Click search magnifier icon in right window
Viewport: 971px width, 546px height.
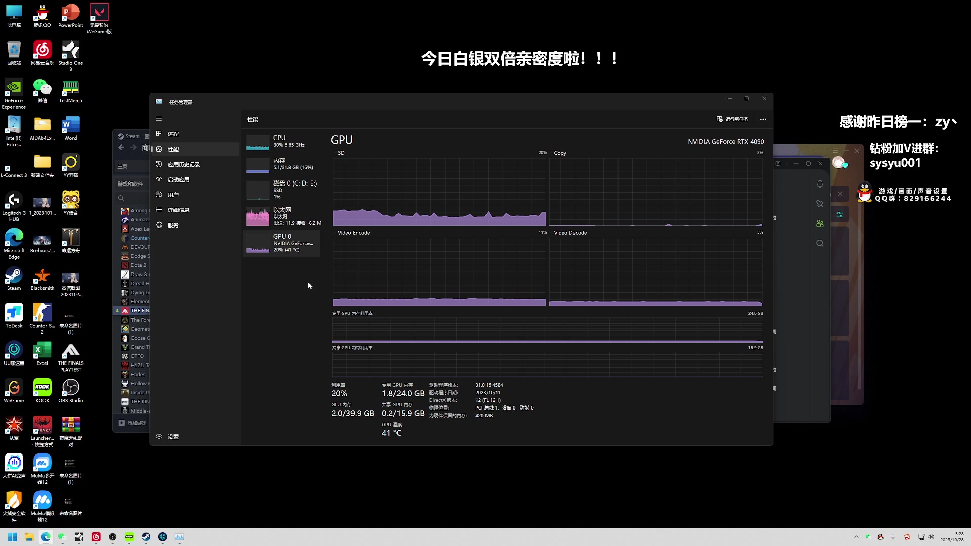pos(820,243)
